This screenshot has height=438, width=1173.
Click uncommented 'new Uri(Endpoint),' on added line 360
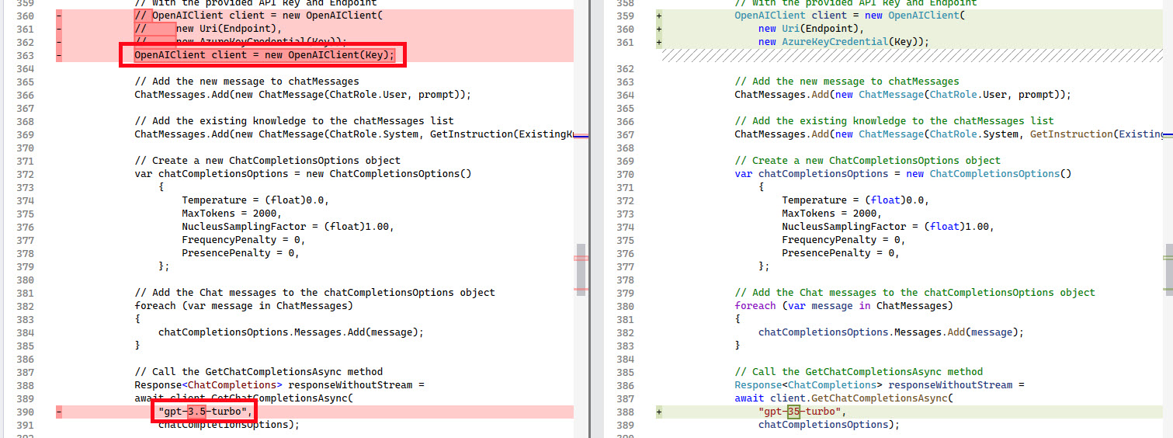point(812,29)
